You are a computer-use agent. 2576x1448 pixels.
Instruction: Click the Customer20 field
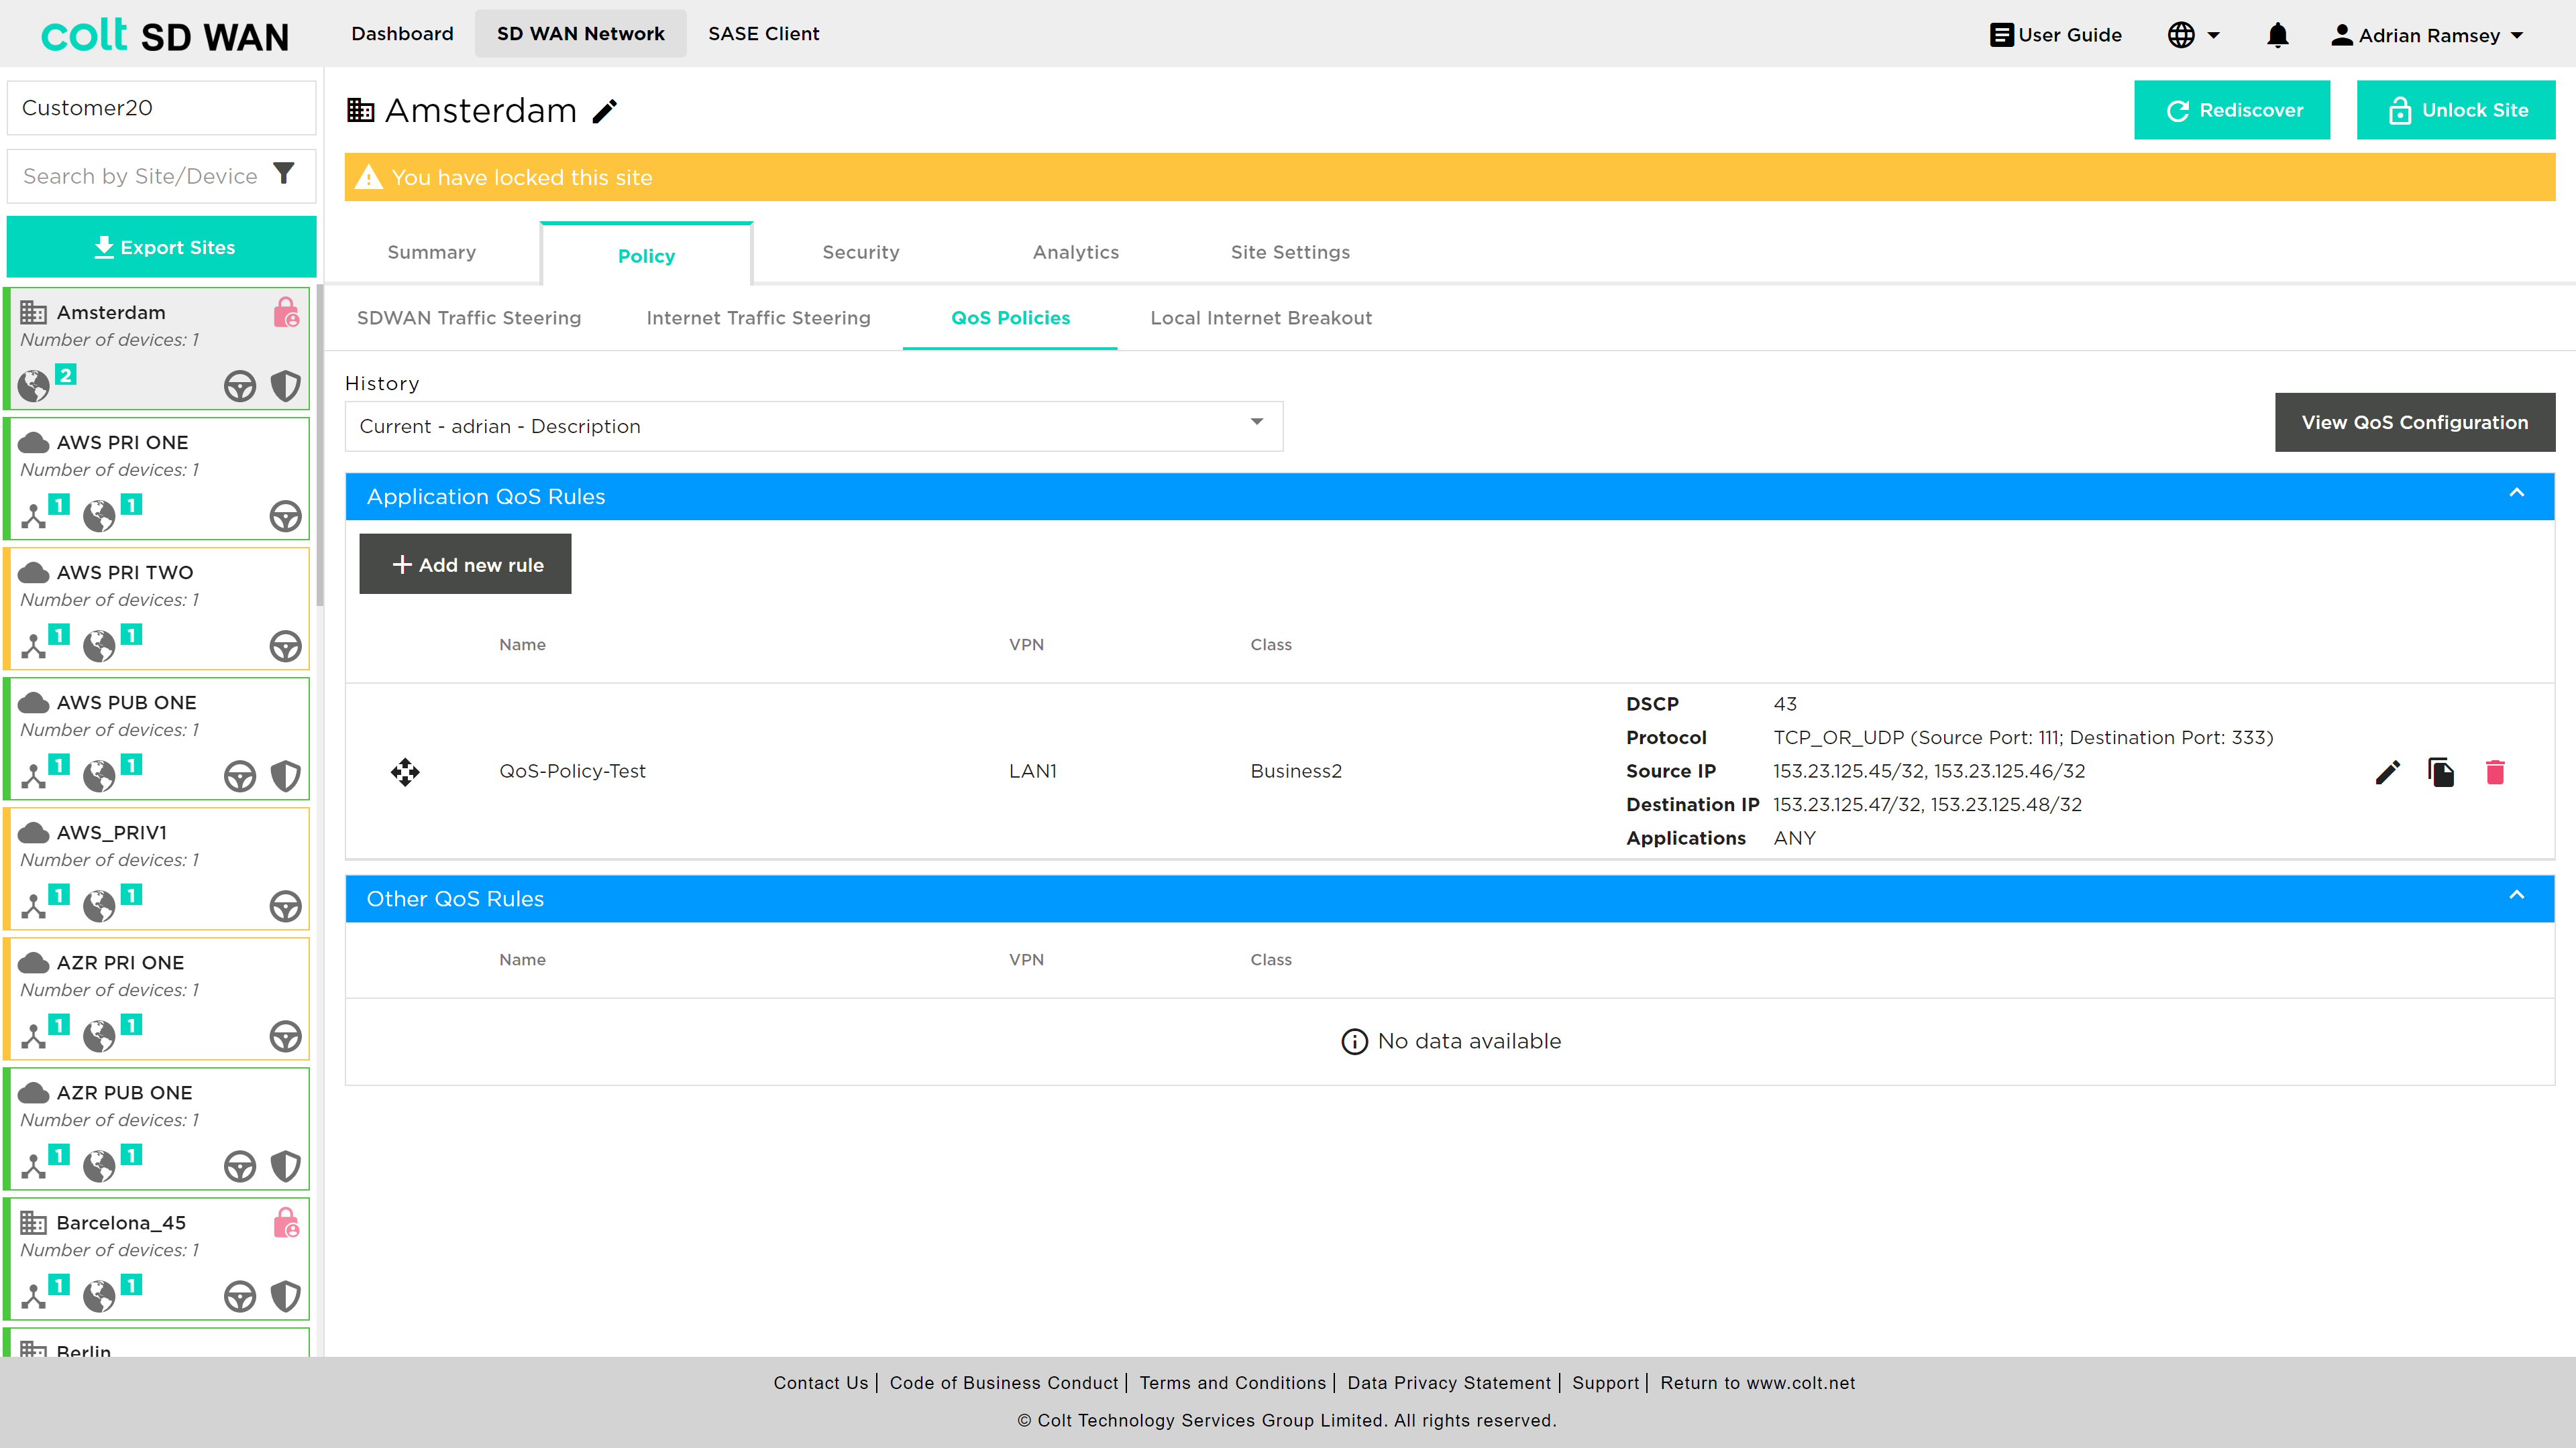[161, 108]
